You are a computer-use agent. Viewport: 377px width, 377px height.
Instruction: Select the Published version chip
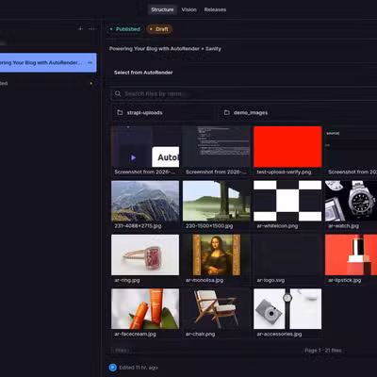(x=125, y=29)
